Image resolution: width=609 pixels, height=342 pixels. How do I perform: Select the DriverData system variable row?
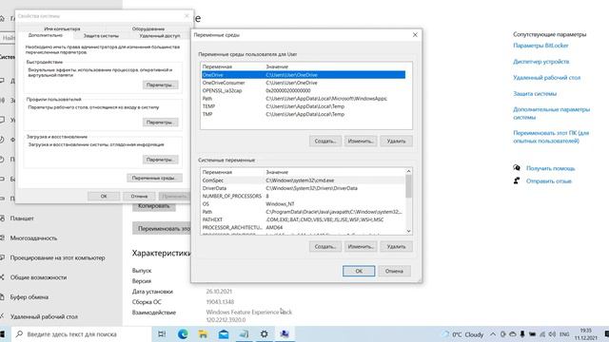303,188
